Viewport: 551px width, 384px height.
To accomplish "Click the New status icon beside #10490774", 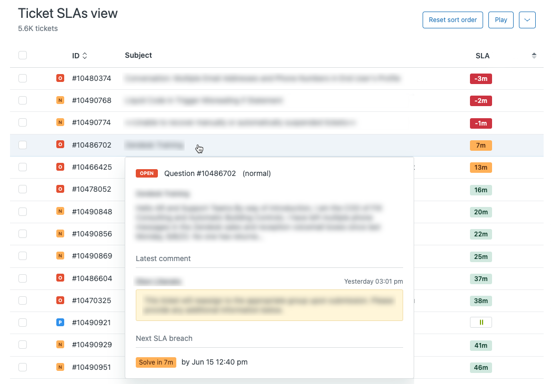I will [x=60, y=122].
